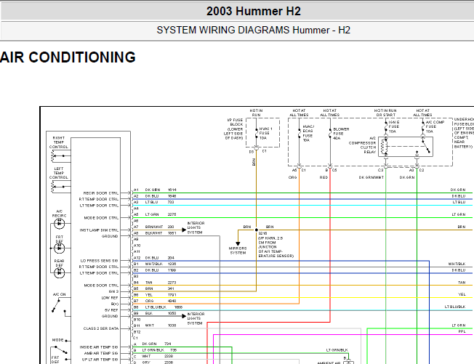Click the INTERIOR LIGHTS SYSTEM reference beside pin A7
This screenshot has height=364, width=474.
tap(196, 227)
